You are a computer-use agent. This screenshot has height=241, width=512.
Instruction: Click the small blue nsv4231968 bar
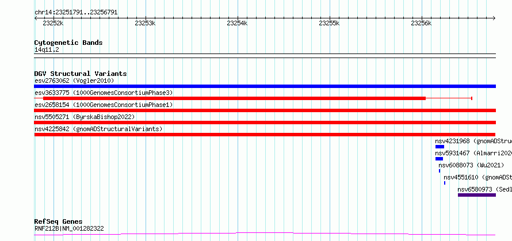pyautogui.click(x=440, y=147)
